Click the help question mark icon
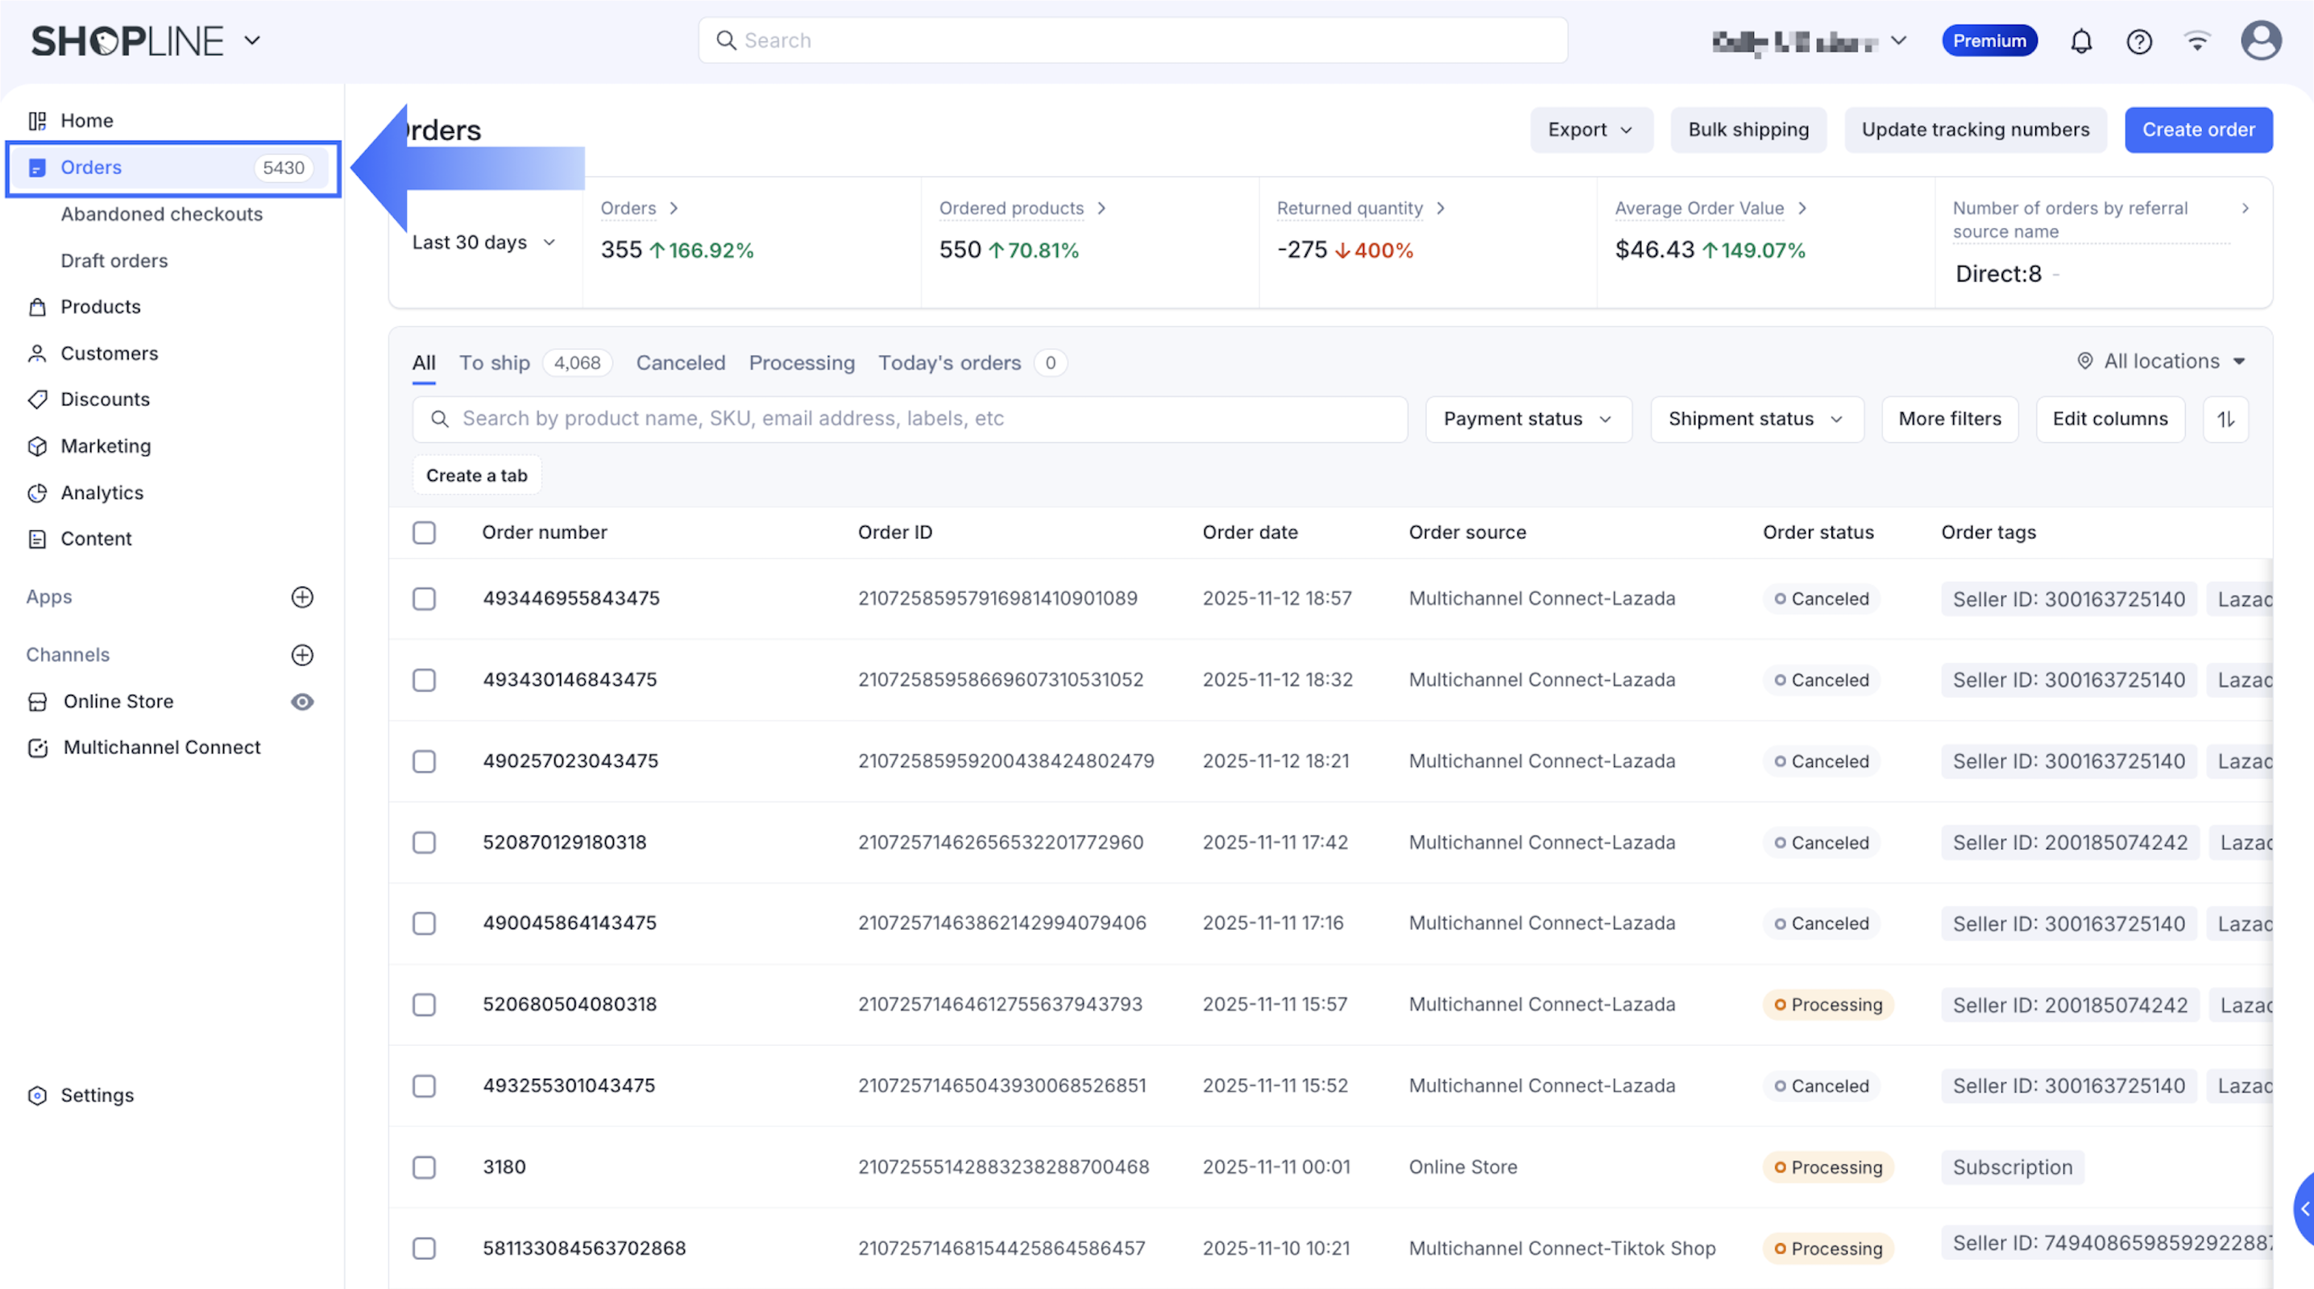2314x1289 pixels. pyautogui.click(x=2139, y=41)
